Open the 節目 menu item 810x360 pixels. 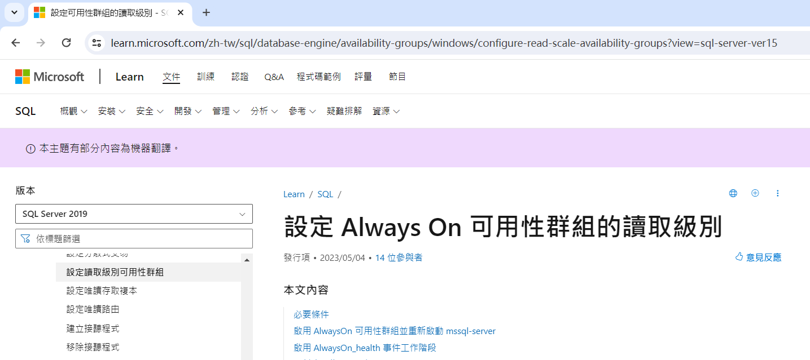tap(397, 77)
